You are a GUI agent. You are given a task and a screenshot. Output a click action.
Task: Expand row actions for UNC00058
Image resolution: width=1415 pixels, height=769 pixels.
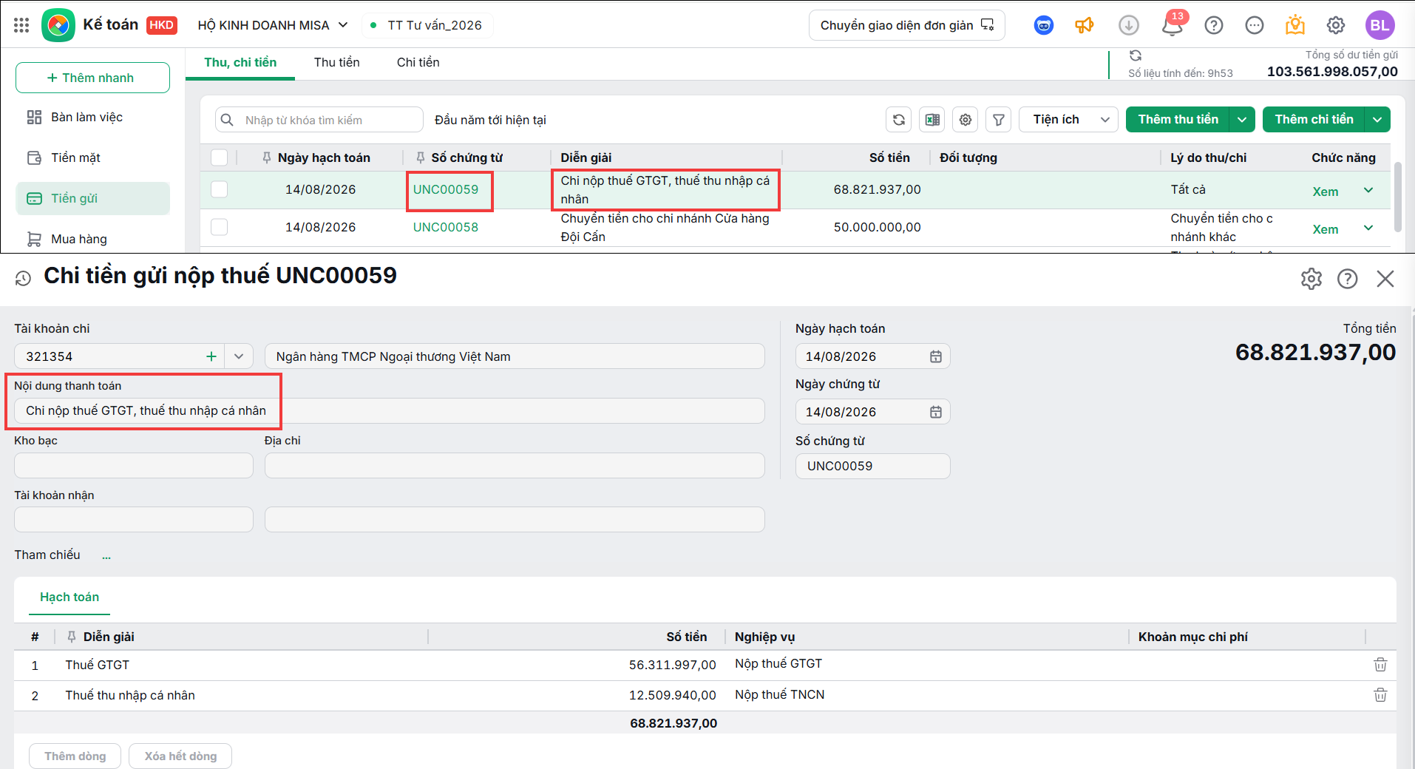[x=1368, y=228]
